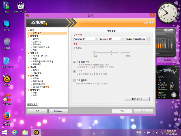Screen dimensions: 181x136
Task: Open the 오디오 라이브러리 settings page
Action: tap(41, 87)
